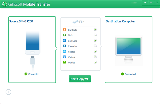Click the green check icon beside destination Connected
The height and width of the screenshot is (104, 160).
click(x=122, y=74)
